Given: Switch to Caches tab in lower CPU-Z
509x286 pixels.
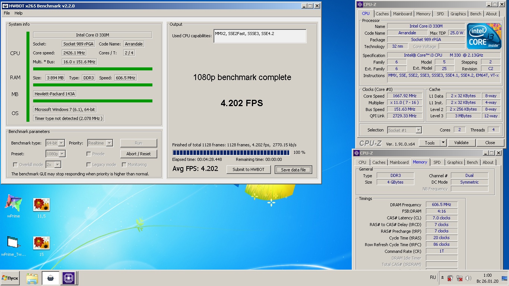Looking at the screenshot, I should tap(379, 162).
